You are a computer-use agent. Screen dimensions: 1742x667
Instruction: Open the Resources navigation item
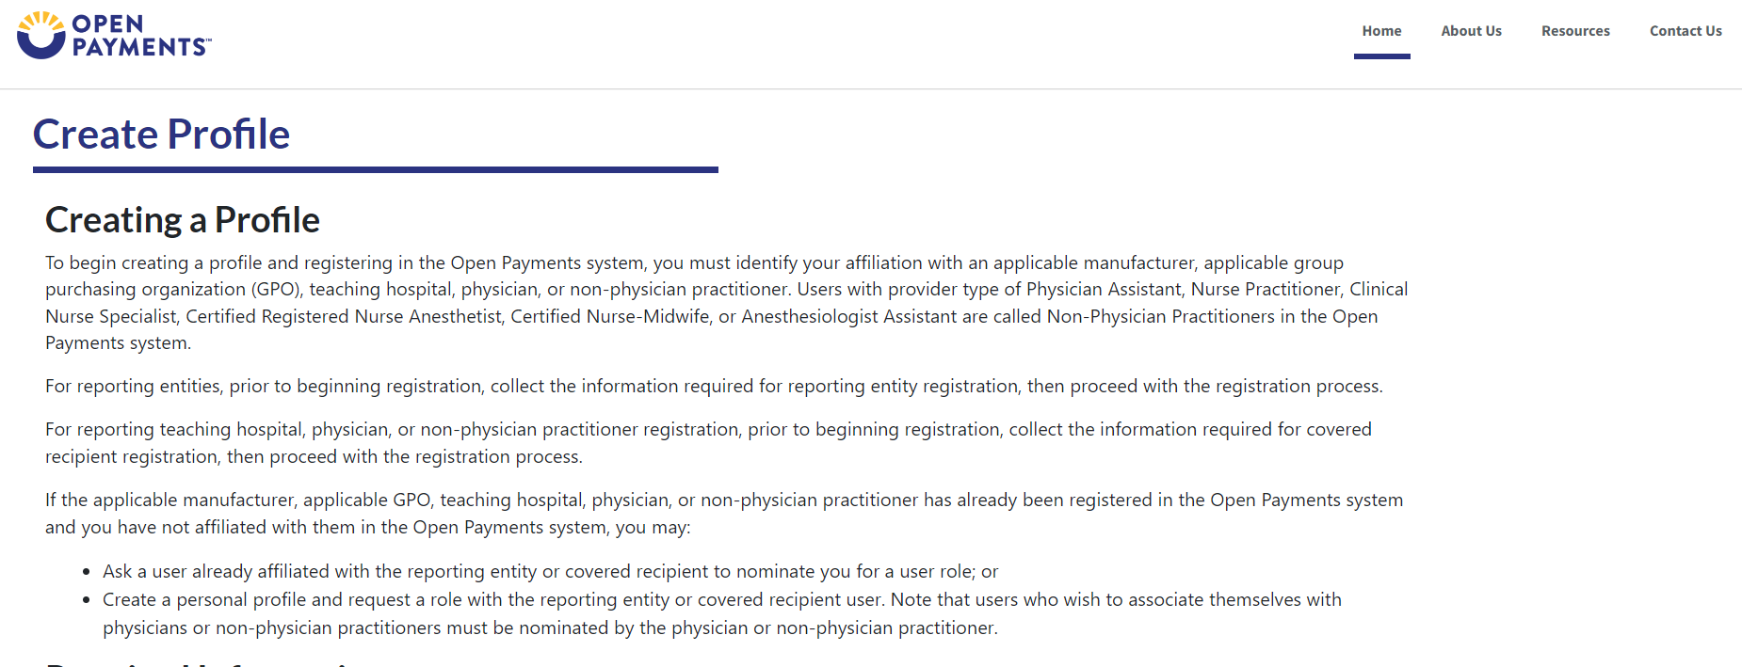[x=1575, y=31]
